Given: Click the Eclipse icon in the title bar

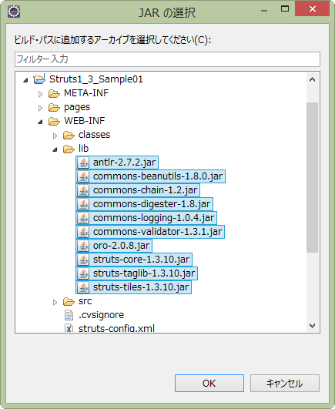Looking at the screenshot, I should (14, 12).
